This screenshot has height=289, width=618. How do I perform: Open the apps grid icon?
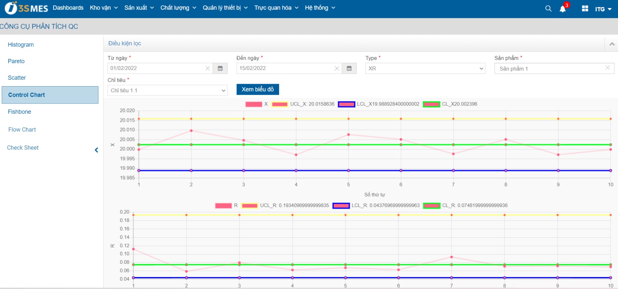[585, 9]
